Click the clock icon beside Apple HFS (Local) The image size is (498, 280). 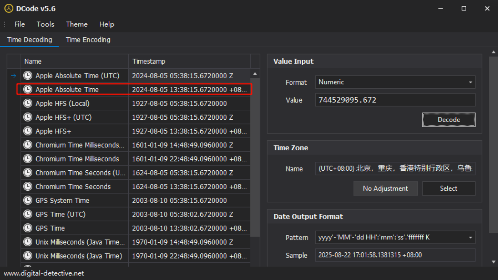click(x=28, y=103)
